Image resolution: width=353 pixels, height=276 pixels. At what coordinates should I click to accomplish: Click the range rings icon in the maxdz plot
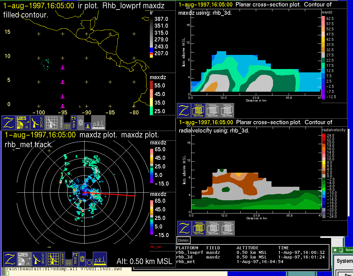[82, 259]
